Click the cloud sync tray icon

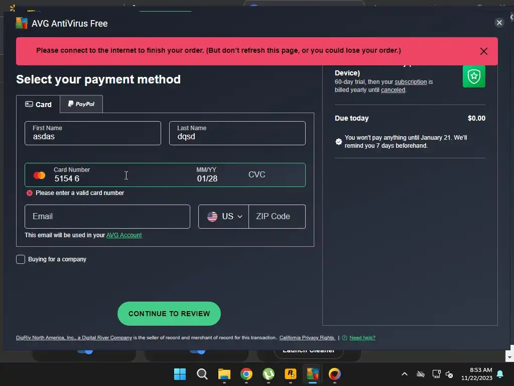[421, 374]
